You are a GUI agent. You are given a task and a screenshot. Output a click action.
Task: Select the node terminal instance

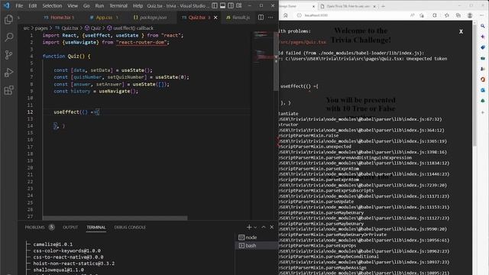coord(257,238)
